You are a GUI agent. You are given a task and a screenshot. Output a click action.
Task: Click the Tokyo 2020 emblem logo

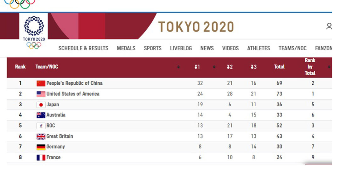coord(34,32)
